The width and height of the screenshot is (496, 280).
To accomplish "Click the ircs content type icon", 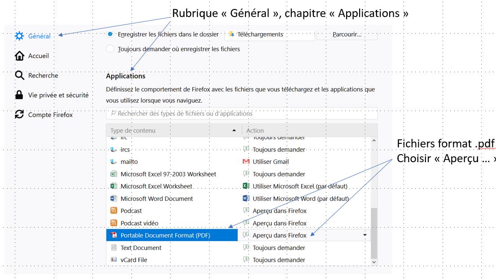I will [x=114, y=149].
